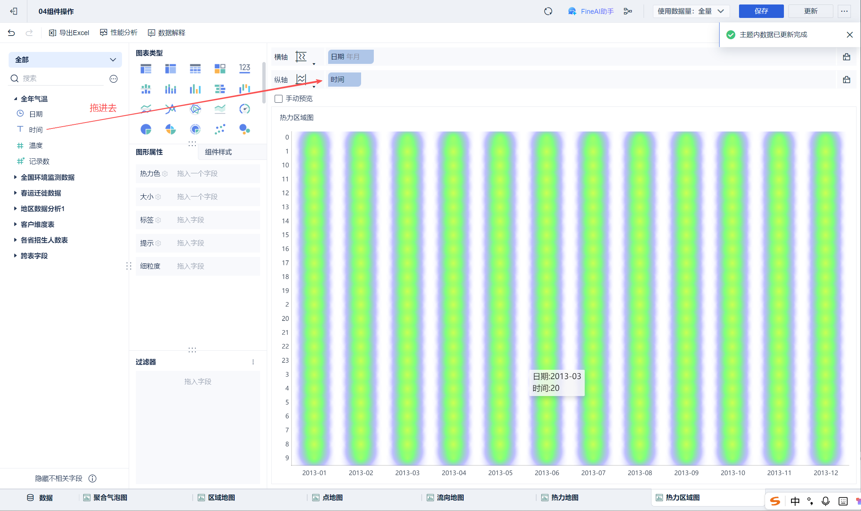
Task: Choose the scatter plot chart icon
Action: pos(220,129)
